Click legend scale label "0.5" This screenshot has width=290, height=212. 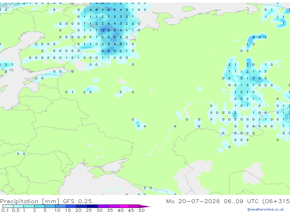point(16,210)
